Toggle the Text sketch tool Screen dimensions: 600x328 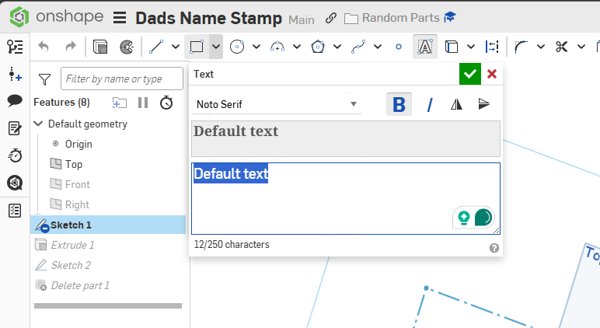pyautogui.click(x=425, y=47)
